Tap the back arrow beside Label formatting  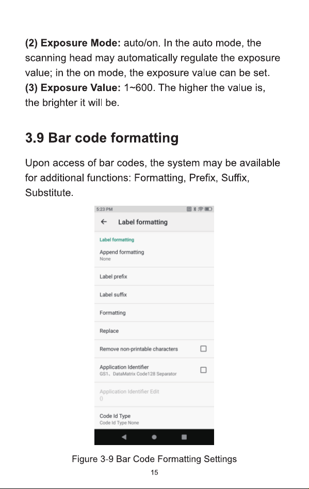coord(104,222)
